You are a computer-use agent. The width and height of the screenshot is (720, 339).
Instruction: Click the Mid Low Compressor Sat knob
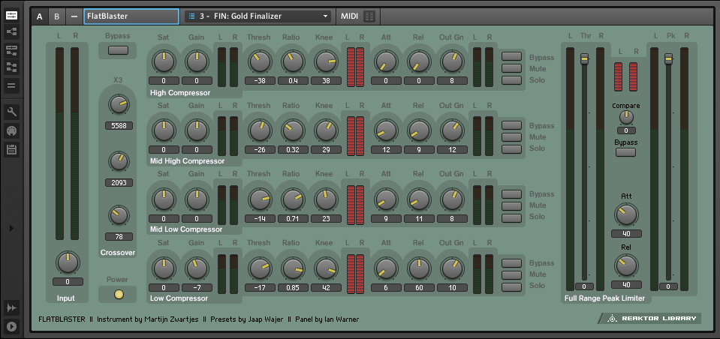click(x=164, y=199)
